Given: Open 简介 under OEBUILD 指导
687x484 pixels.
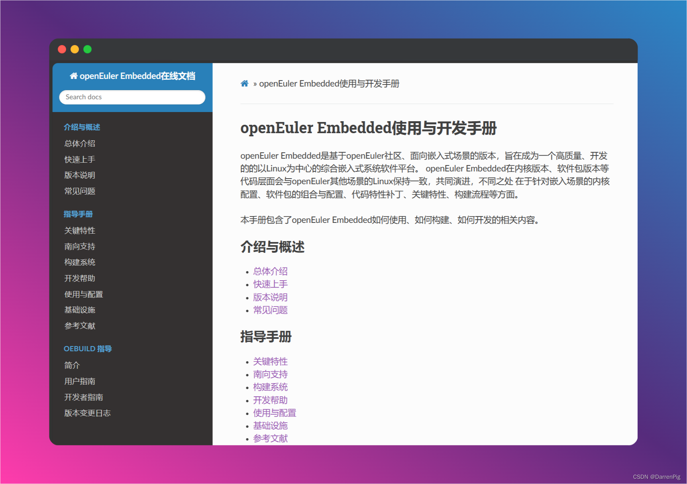Looking at the screenshot, I should (72, 365).
